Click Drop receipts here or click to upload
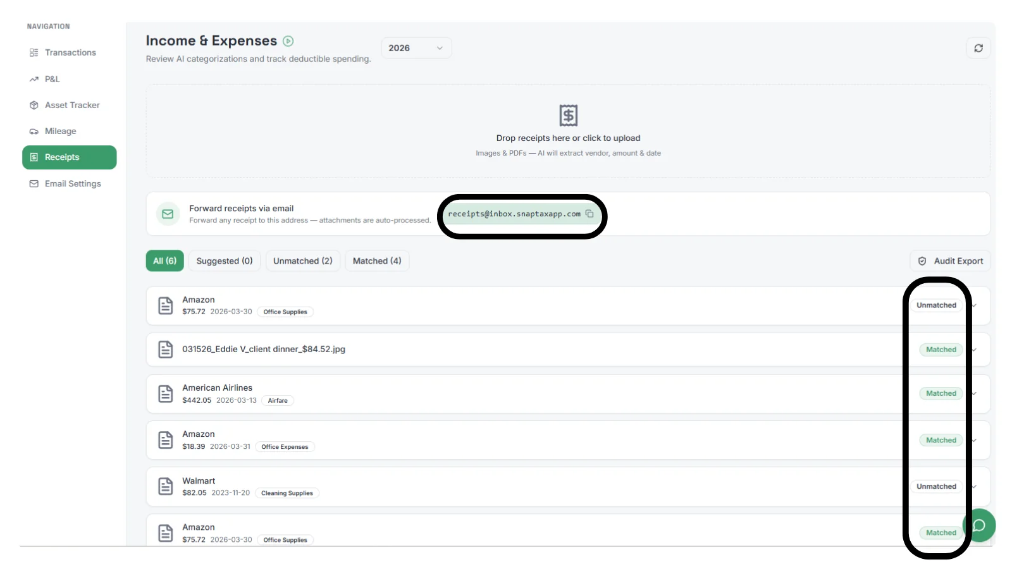 click(x=568, y=138)
